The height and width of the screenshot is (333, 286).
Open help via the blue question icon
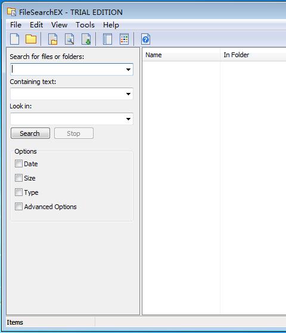[x=145, y=39]
